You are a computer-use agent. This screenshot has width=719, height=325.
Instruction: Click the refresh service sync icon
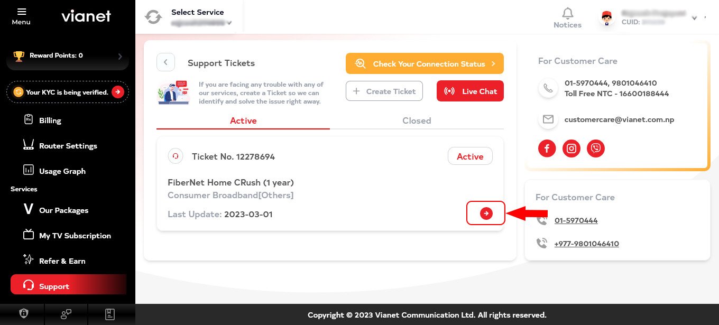coord(153,17)
